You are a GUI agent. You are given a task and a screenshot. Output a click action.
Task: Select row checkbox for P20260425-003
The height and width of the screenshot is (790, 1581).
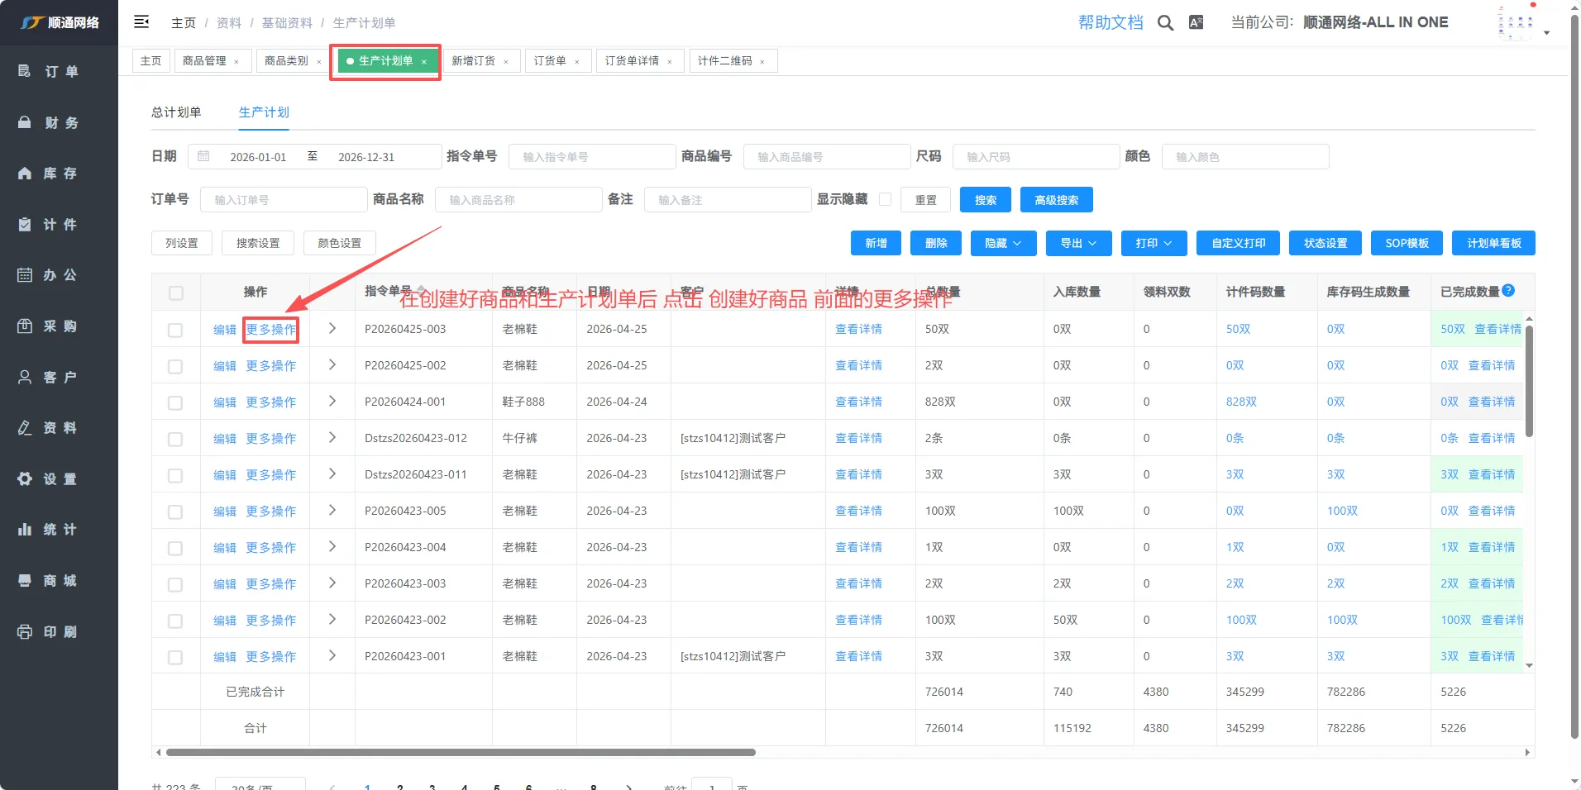point(175,330)
